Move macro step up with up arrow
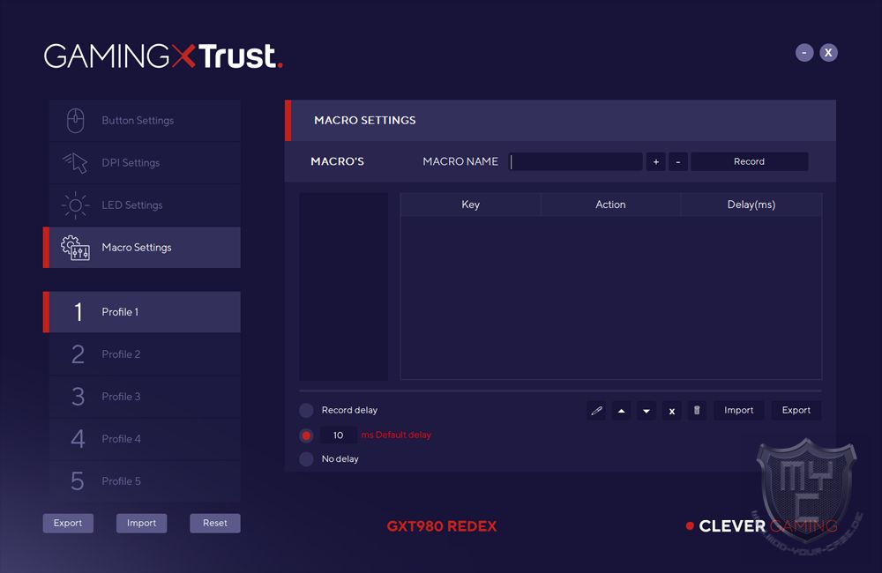Image resolution: width=882 pixels, height=573 pixels. point(621,411)
